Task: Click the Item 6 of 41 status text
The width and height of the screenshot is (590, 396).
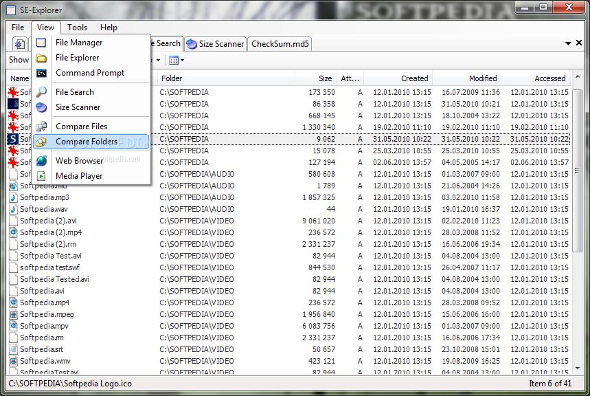Action: (x=550, y=384)
